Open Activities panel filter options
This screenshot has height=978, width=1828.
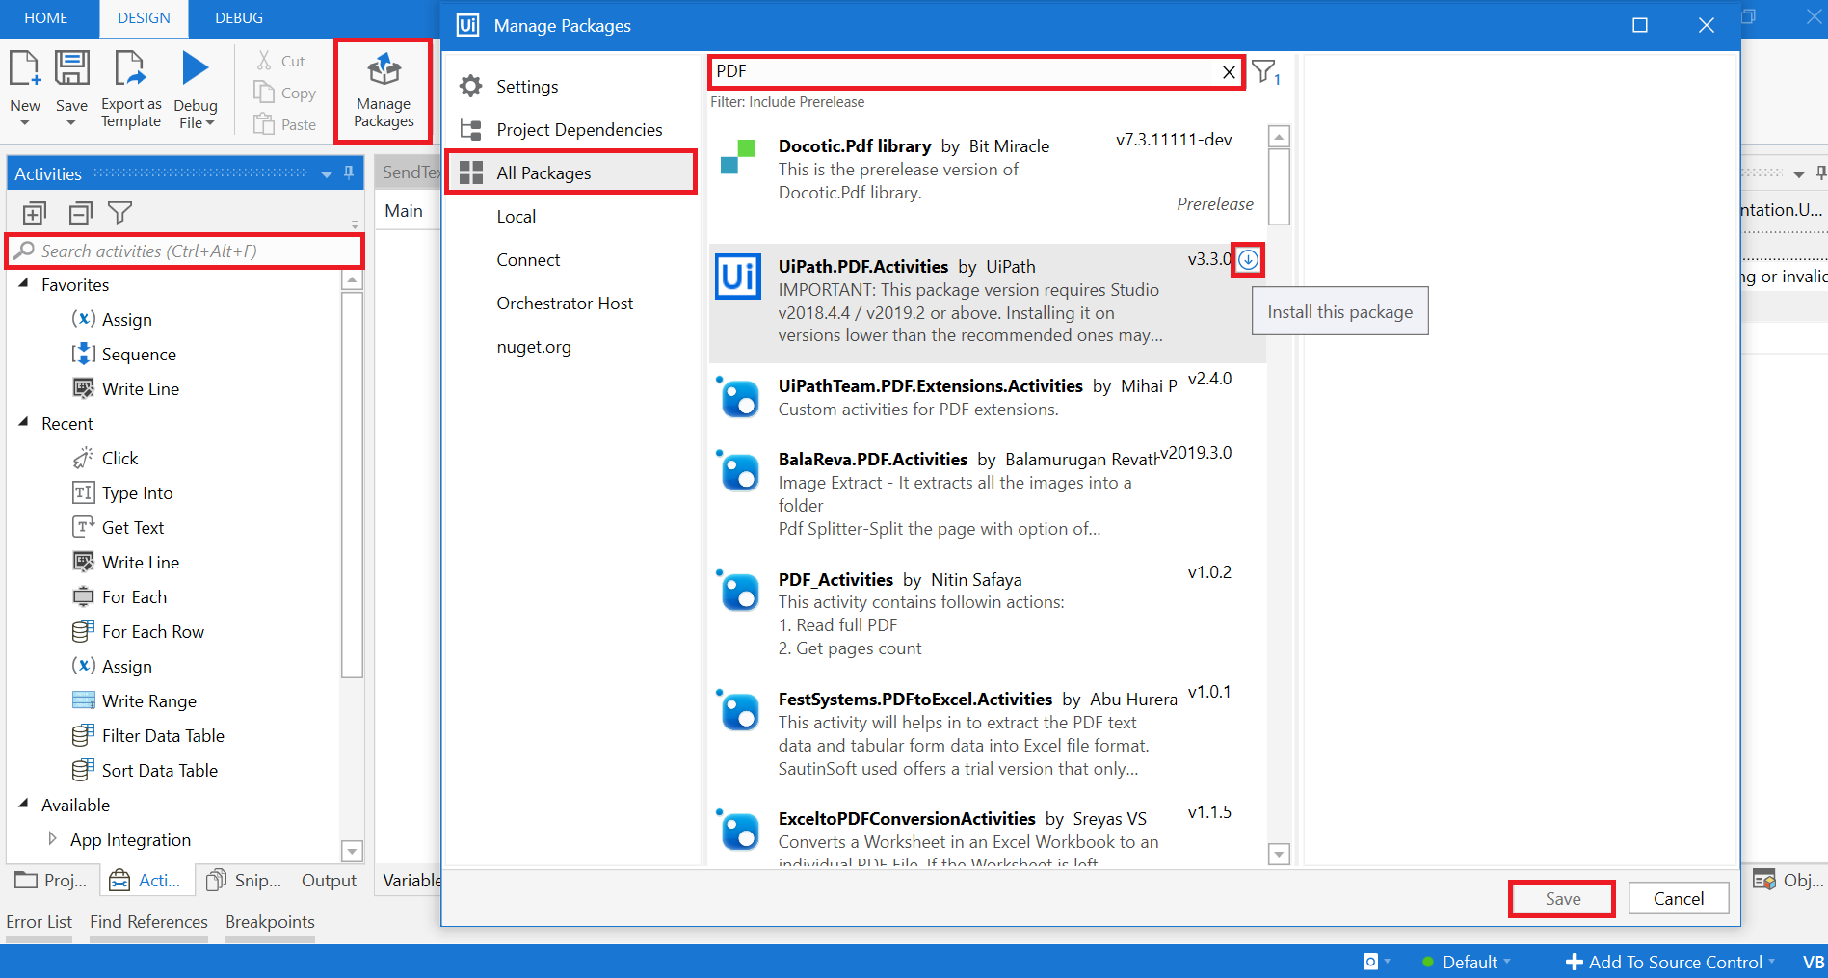(120, 213)
